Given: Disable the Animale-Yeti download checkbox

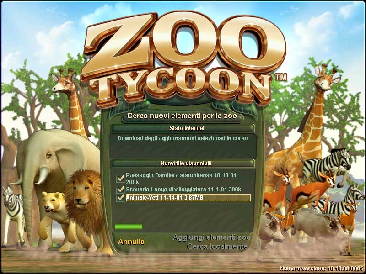Looking at the screenshot, I should [x=120, y=198].
